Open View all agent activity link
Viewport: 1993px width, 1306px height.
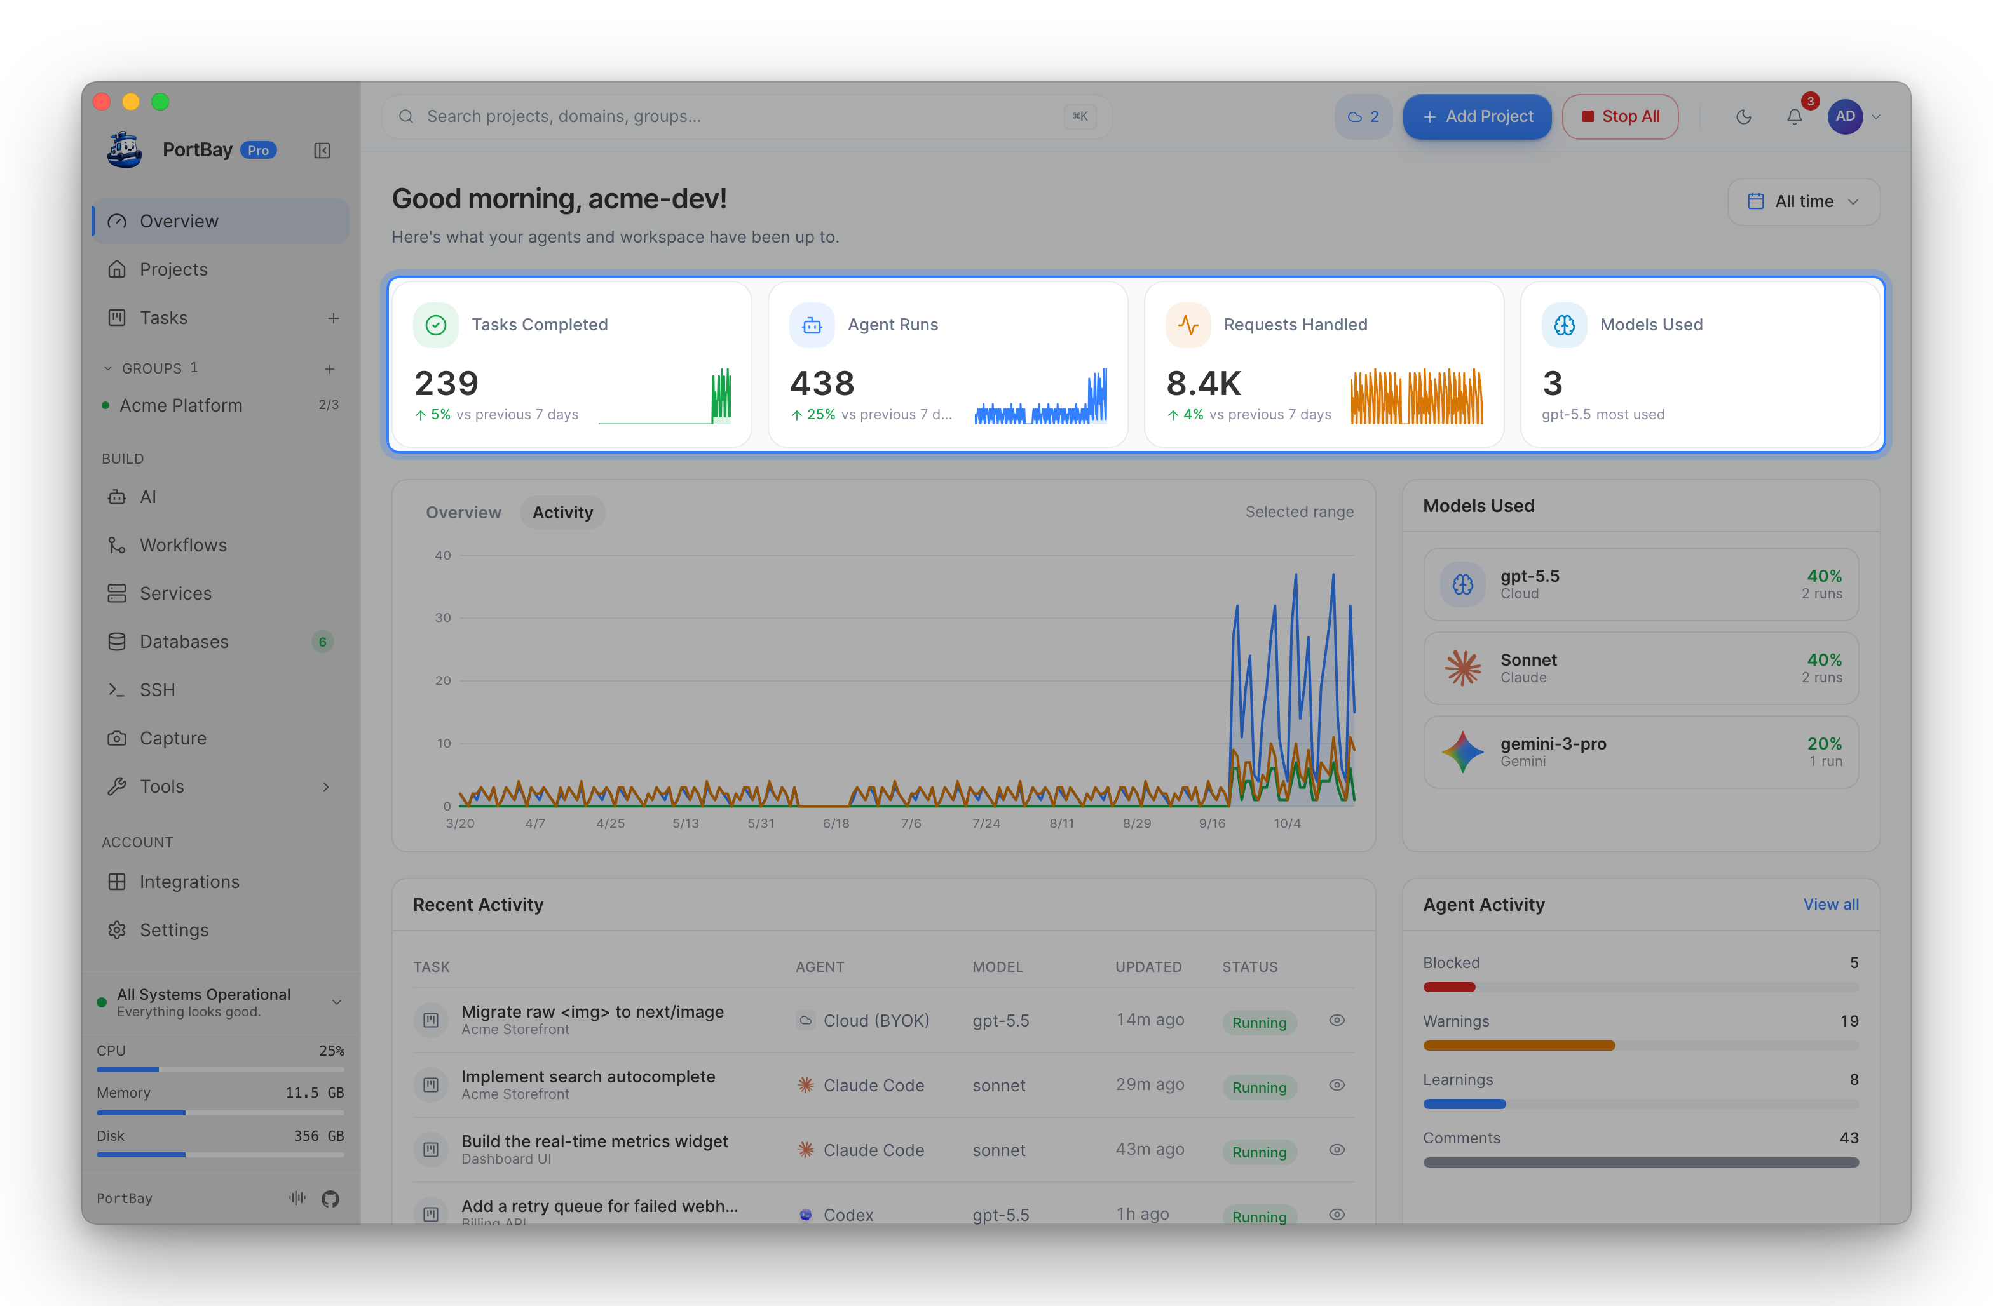pyautogui.click(x=1830, y=905)
